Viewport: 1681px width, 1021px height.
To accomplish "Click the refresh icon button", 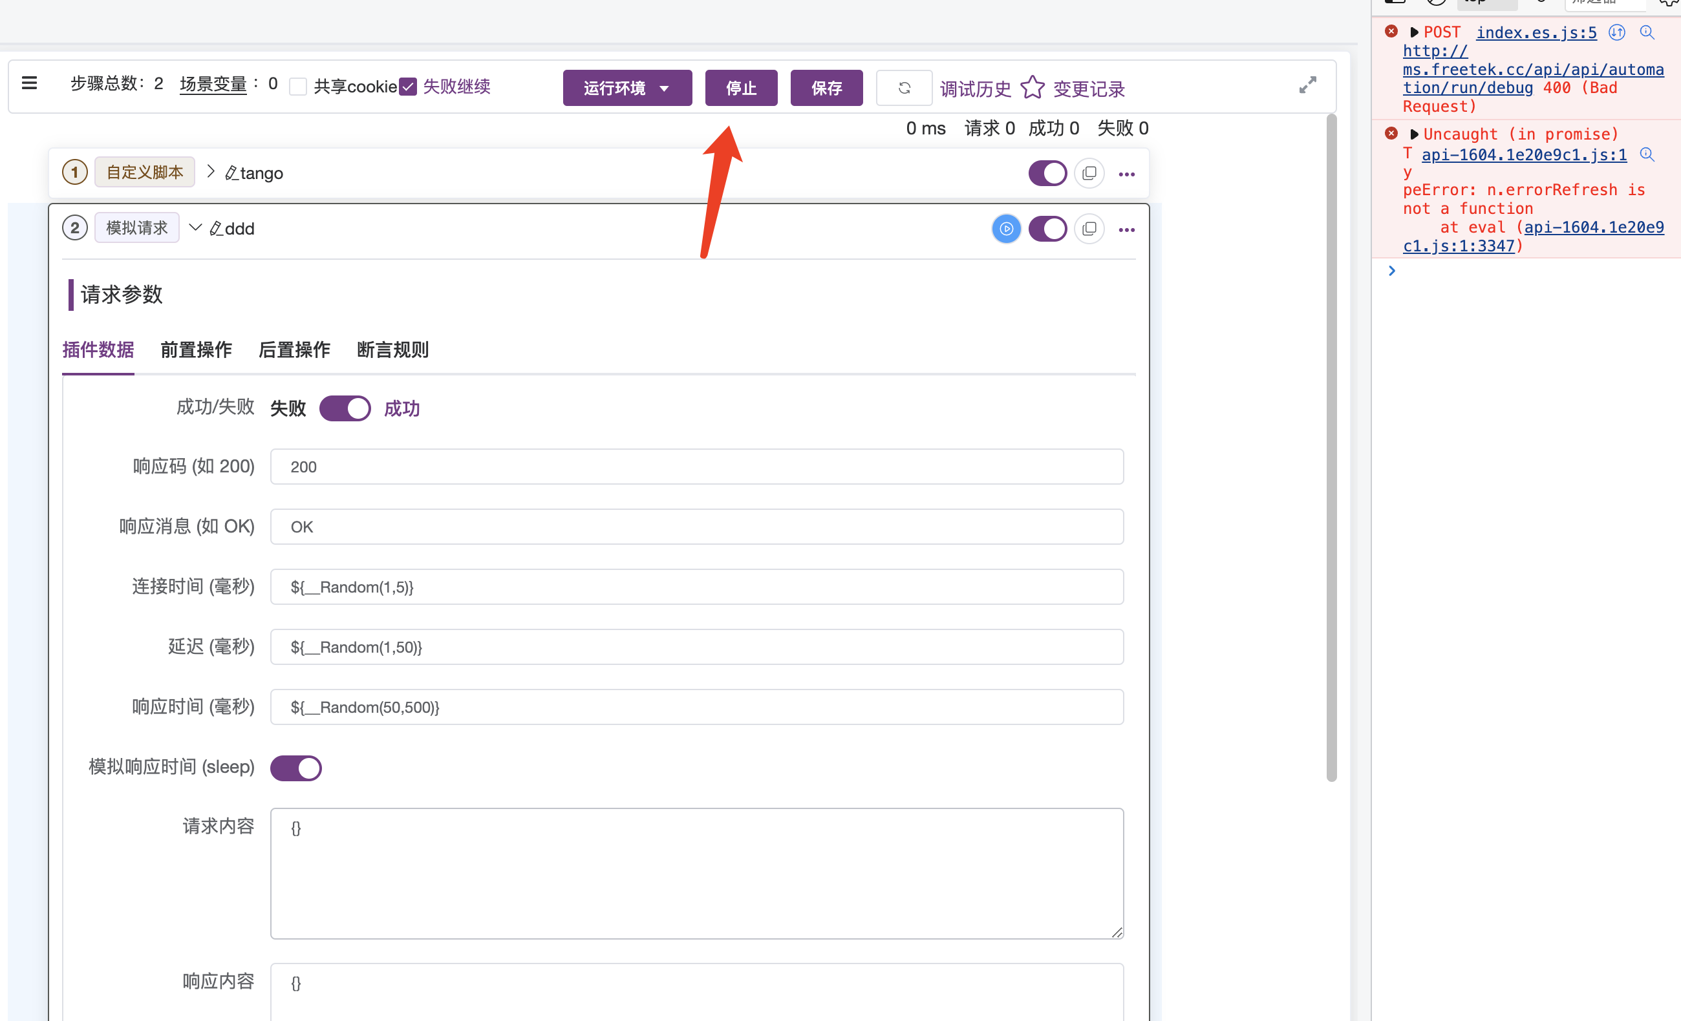I will tap(904, 88).
